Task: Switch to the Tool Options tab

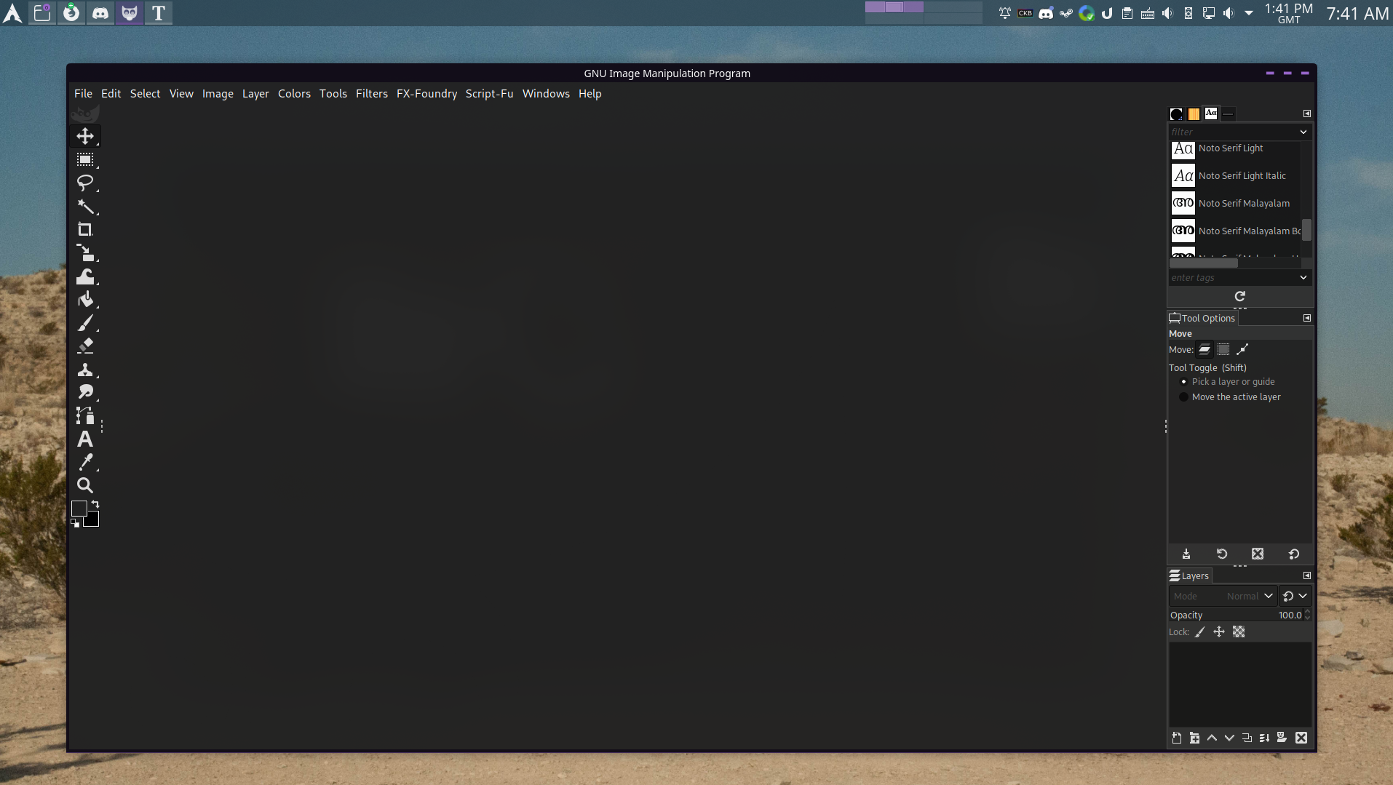Action: [1202, 318]
